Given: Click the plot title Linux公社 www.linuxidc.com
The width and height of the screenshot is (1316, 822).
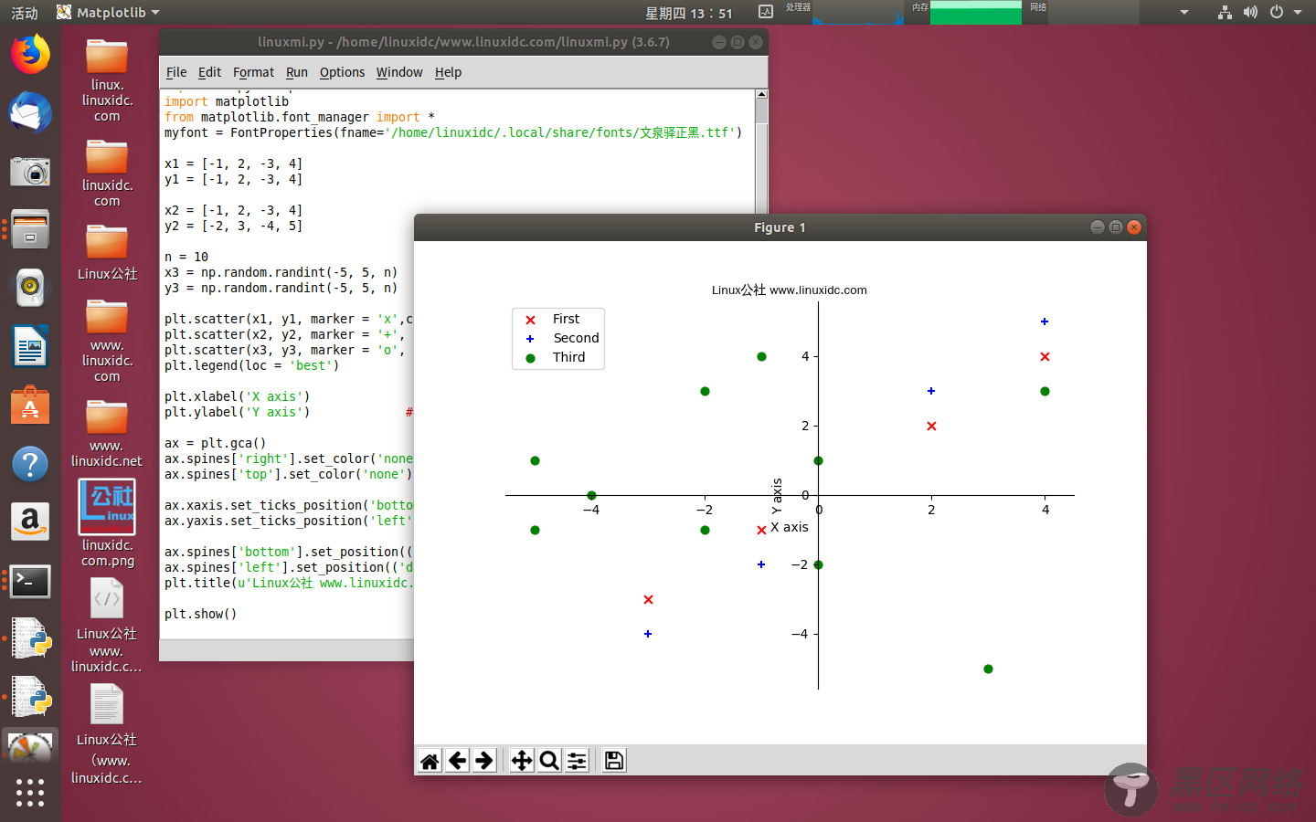Looking at the screenshot, I should pyautogui.click(x=790, y=290).
